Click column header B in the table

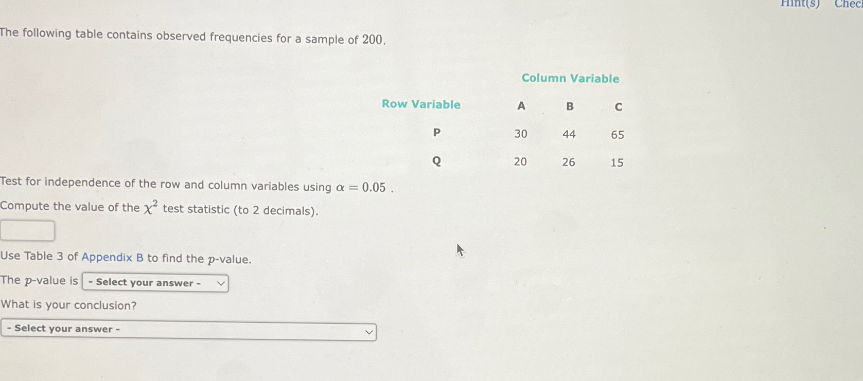tap(569, 106)
